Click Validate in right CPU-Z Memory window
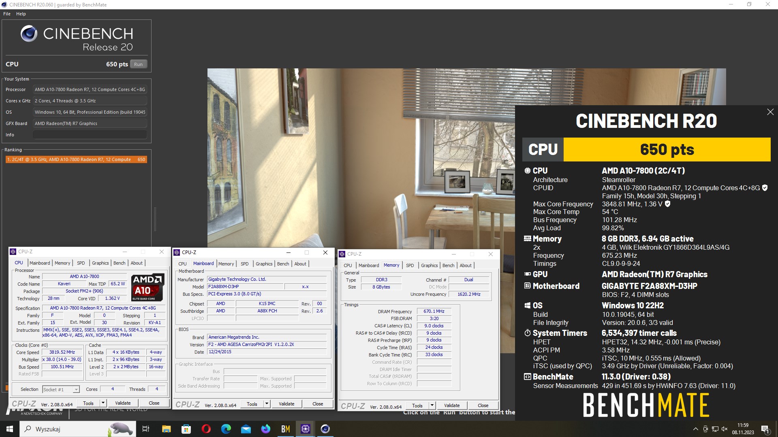This screenshot has height=437, width=778. coord(452,405)
